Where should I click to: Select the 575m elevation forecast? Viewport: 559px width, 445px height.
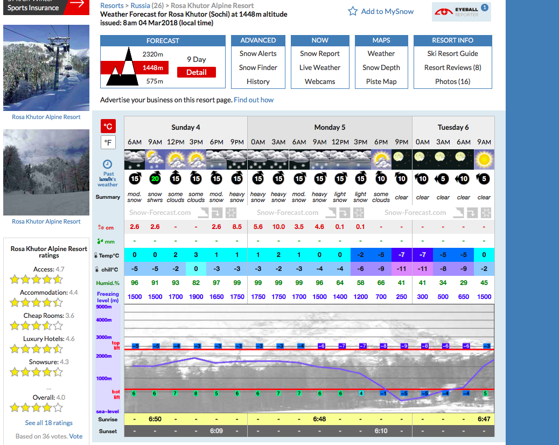pyautogui.click(x=155, y=81)
